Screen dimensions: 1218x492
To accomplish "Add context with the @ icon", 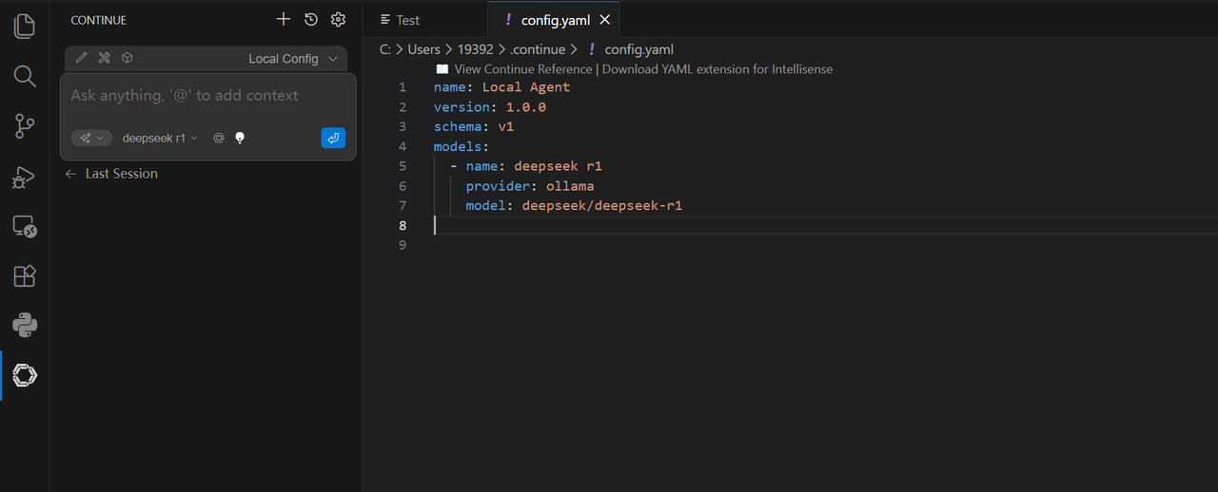I will coord(219,138).
